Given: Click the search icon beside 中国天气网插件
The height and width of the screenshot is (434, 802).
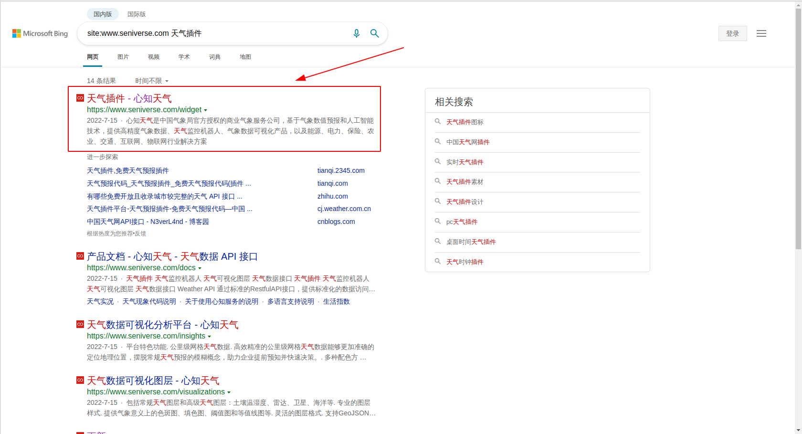Looking at the screenshot, I should coord(437,142).
